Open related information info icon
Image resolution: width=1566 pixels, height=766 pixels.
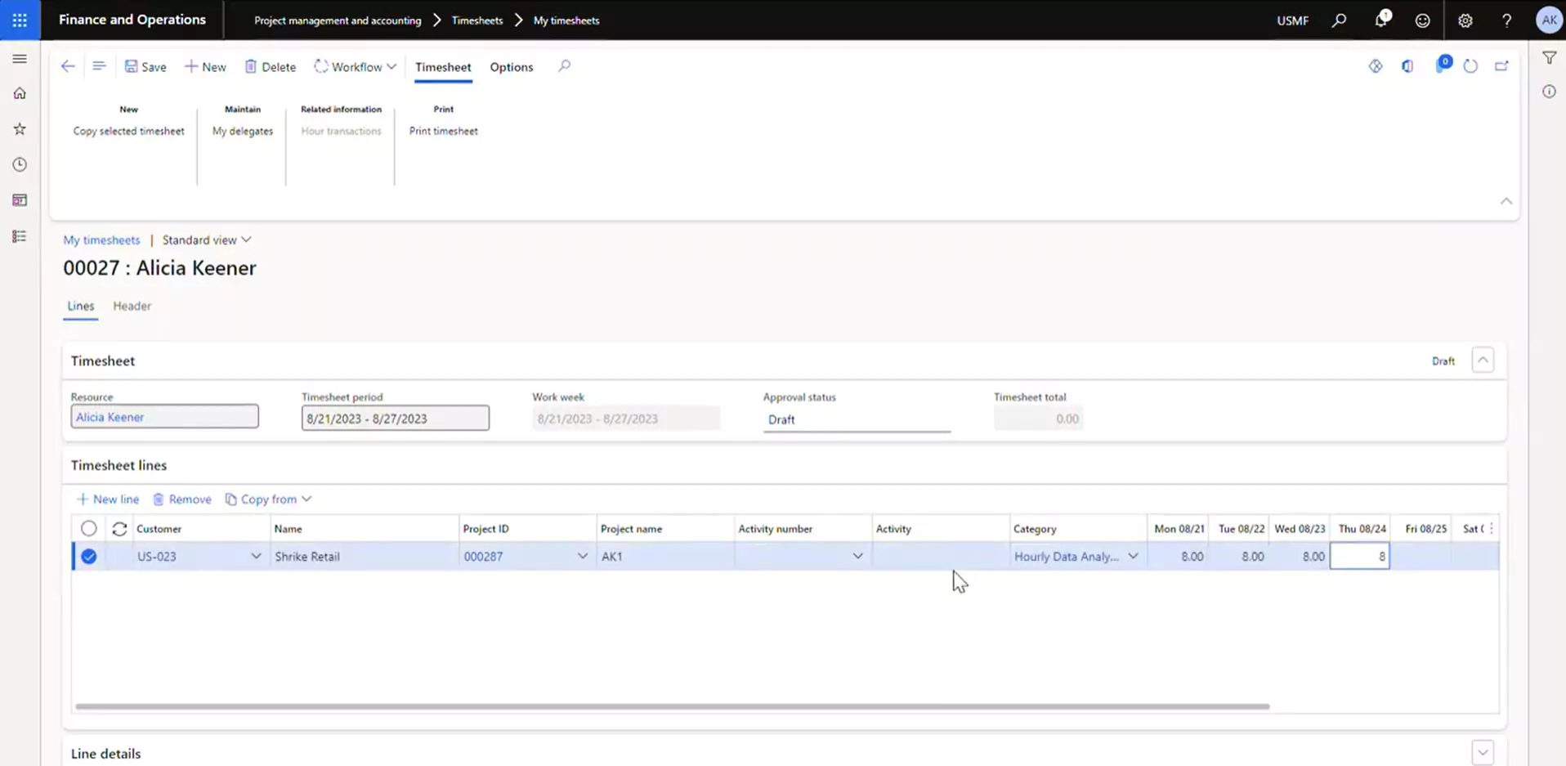click(1549, 92)
